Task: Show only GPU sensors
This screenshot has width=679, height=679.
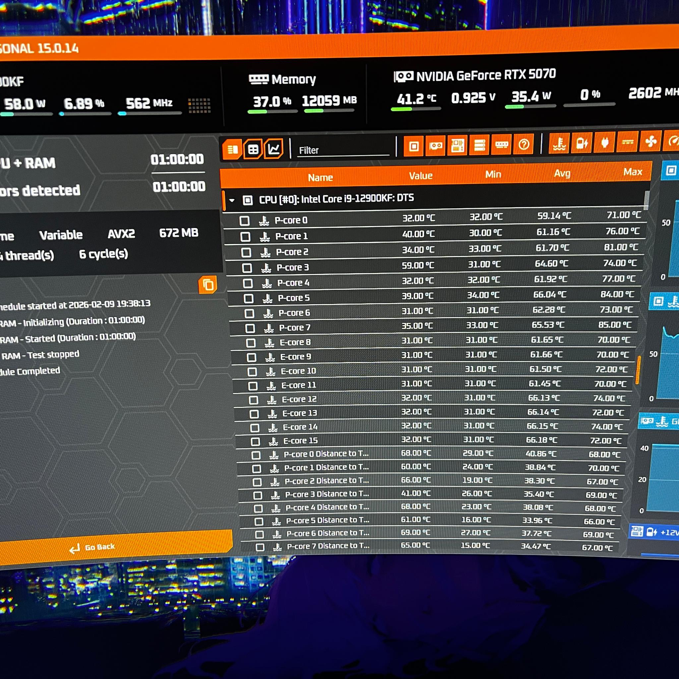Action: click(x=435, y=146)
